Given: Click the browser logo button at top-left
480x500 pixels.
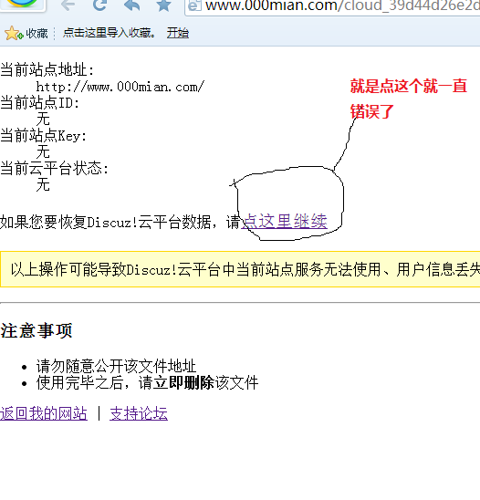Looking at the screenshot, I should 22,5.
